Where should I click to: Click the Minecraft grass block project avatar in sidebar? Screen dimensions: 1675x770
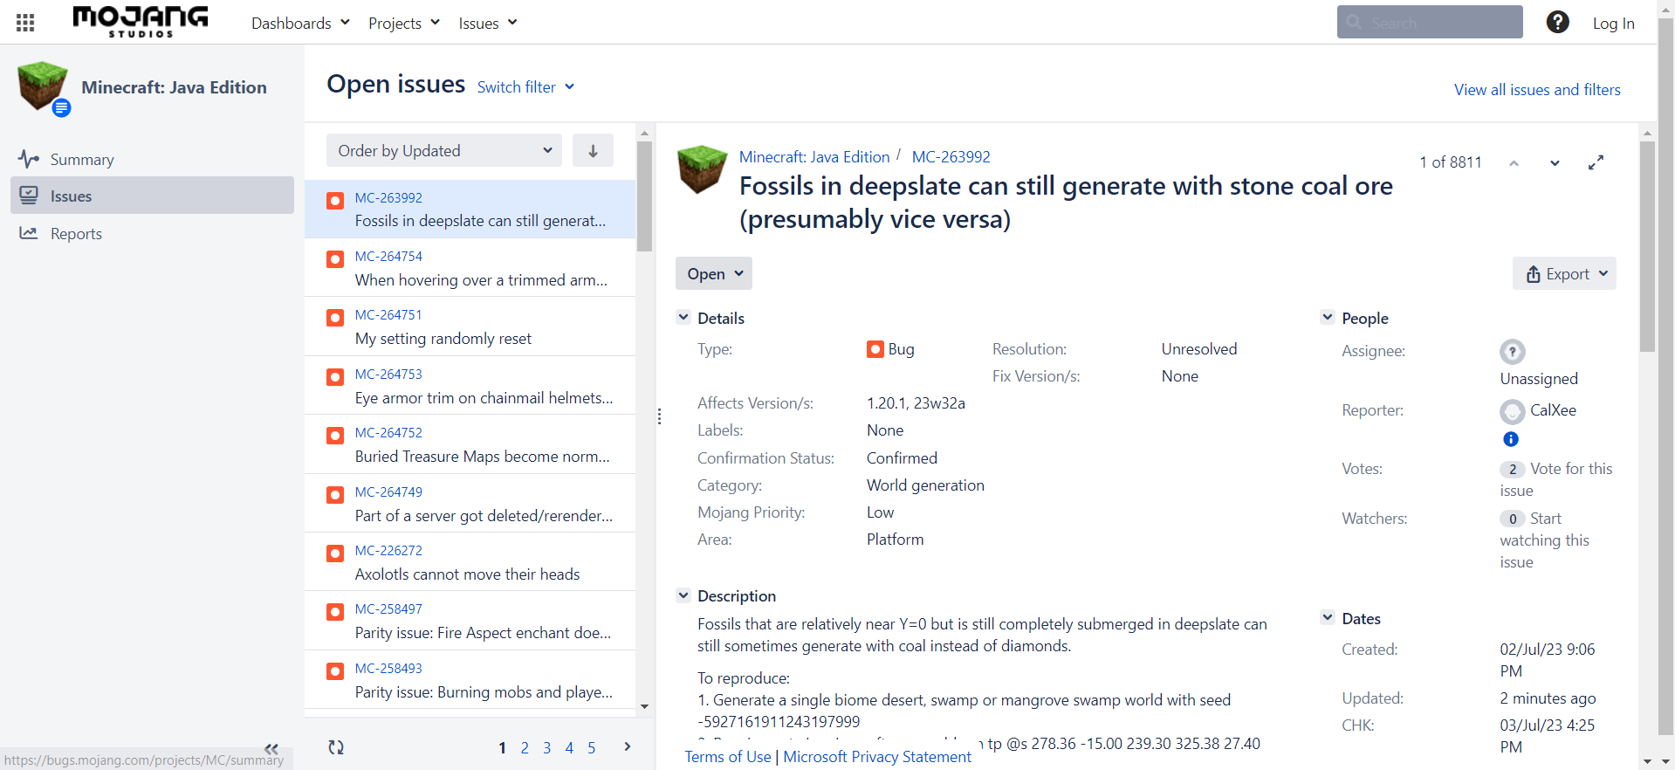(42, 86)
